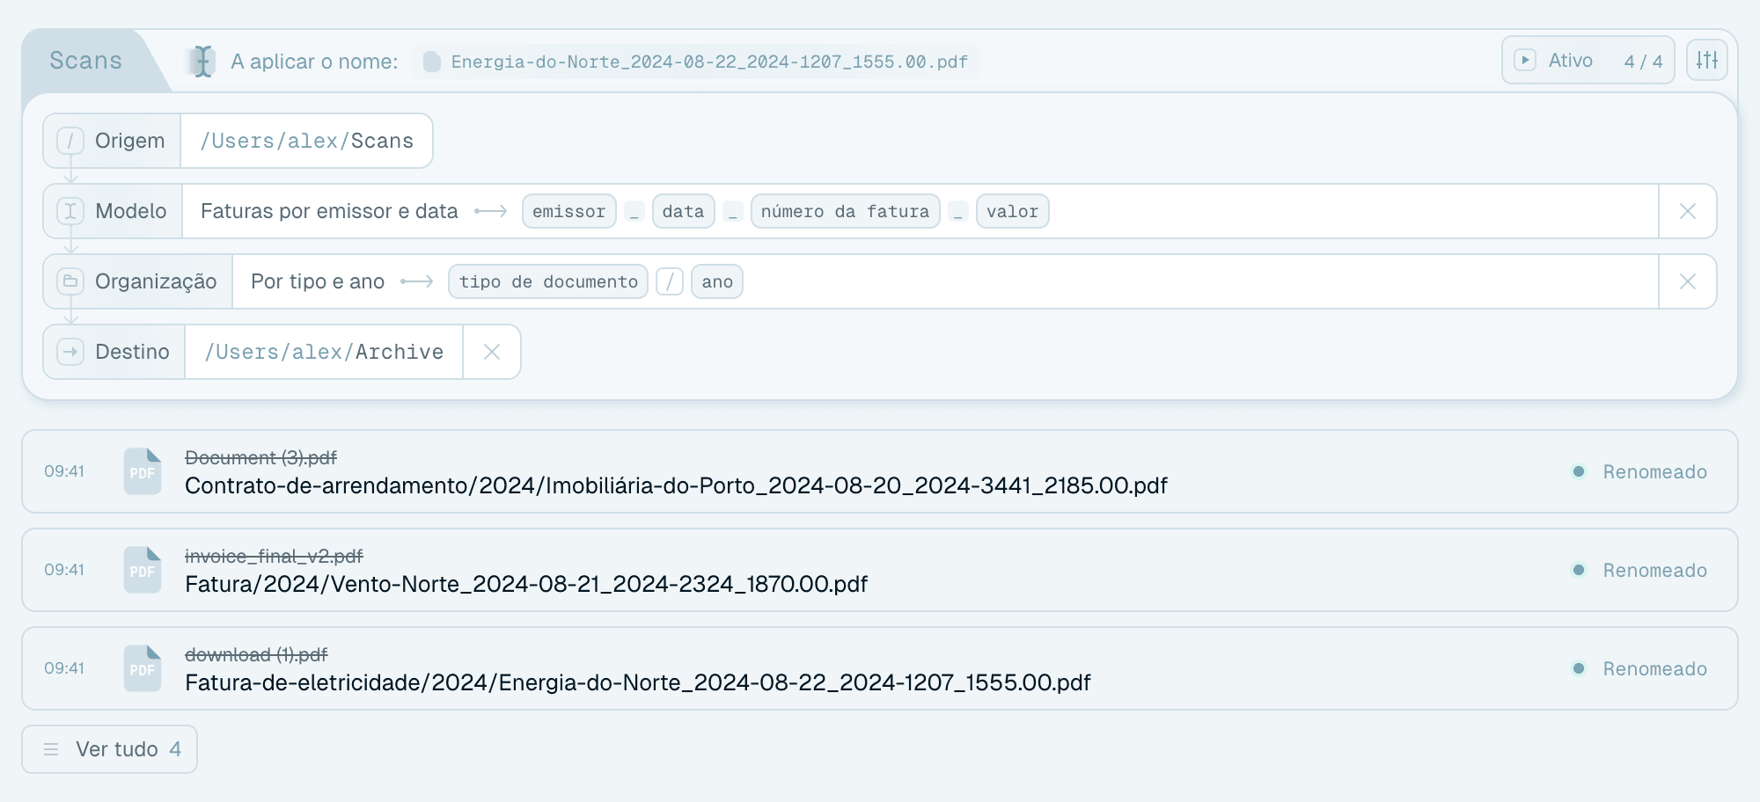This screenshot has height=802, width=1760.
Task: Click the Renomeado status on the Vento-Norte row
Action: 1640,570
